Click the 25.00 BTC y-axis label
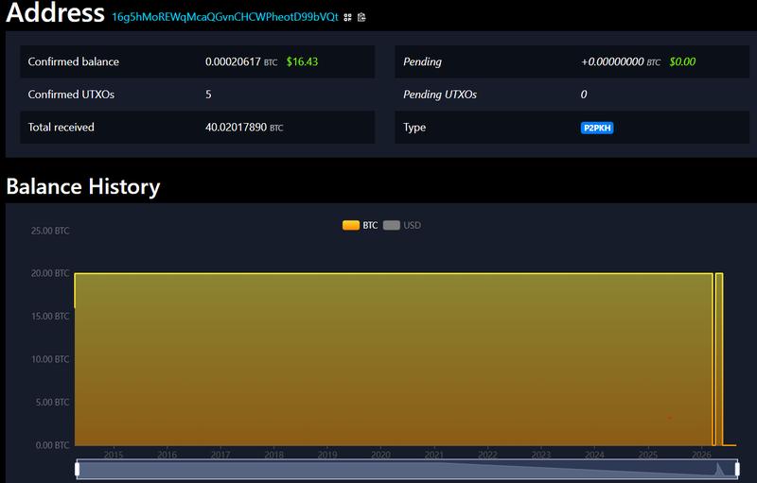757x483 pixels. click(x=50, y=231)
